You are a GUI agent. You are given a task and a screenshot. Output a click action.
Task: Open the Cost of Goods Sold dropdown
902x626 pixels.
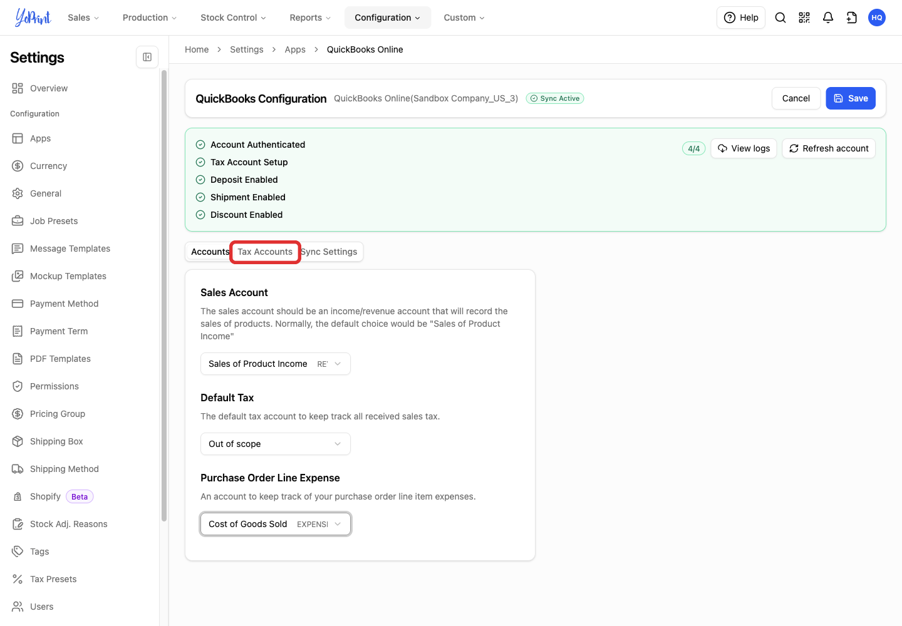coord(276,524)
